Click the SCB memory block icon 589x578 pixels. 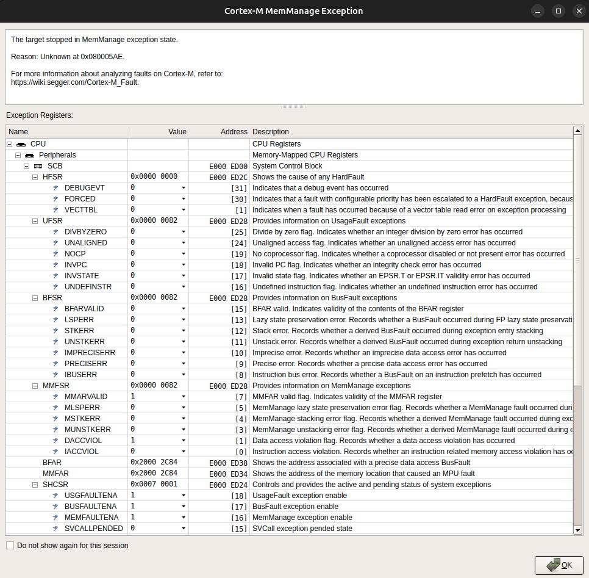coord(38,166)
